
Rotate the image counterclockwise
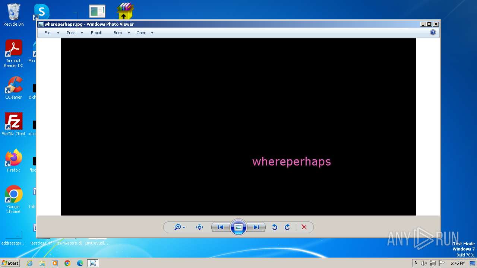(x=275, y=227)
